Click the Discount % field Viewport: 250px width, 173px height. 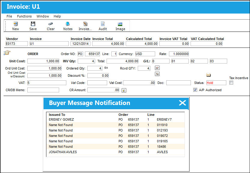click(x=98, y=76)
